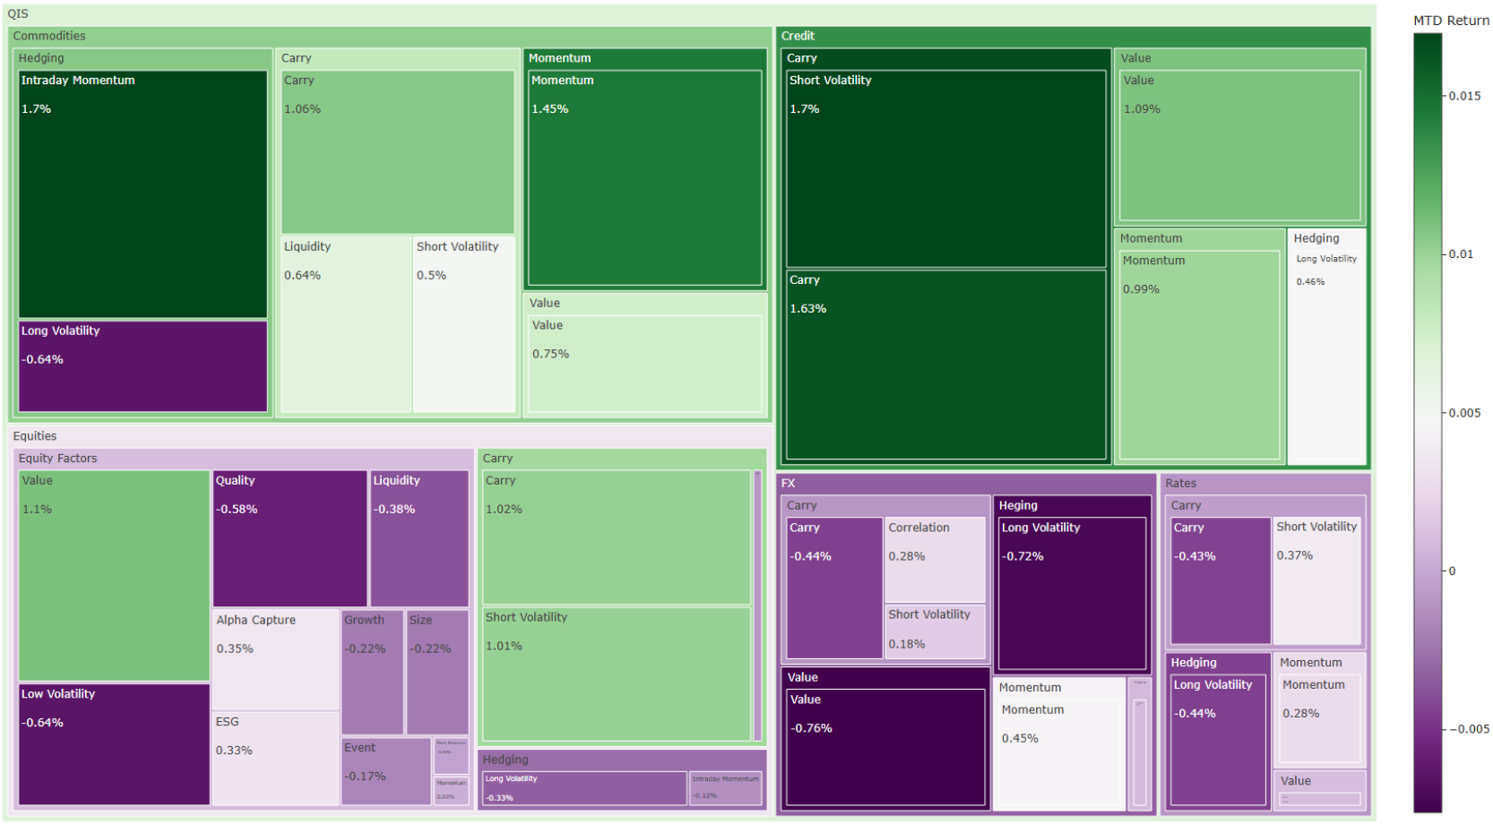The height and width of the screenshot is (824, 1493).
Task: Select the Equities Low Volatility -0.64% tile
Action: click(114, 744)
